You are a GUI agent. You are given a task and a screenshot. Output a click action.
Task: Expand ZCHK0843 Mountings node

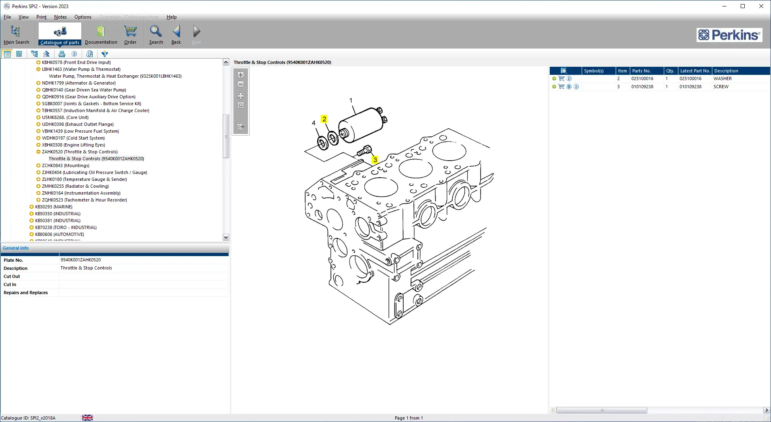click(38, 165)
